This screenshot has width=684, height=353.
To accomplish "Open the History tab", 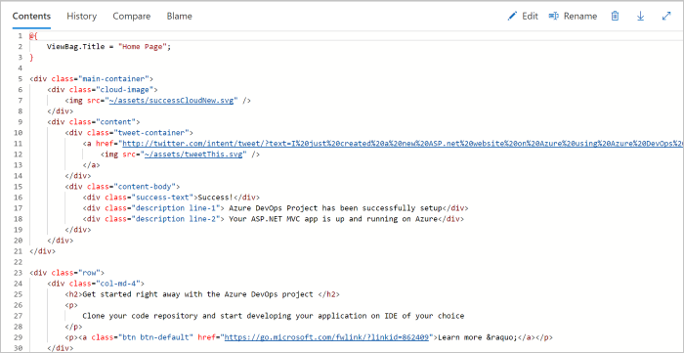I will [x=81, y=17].
